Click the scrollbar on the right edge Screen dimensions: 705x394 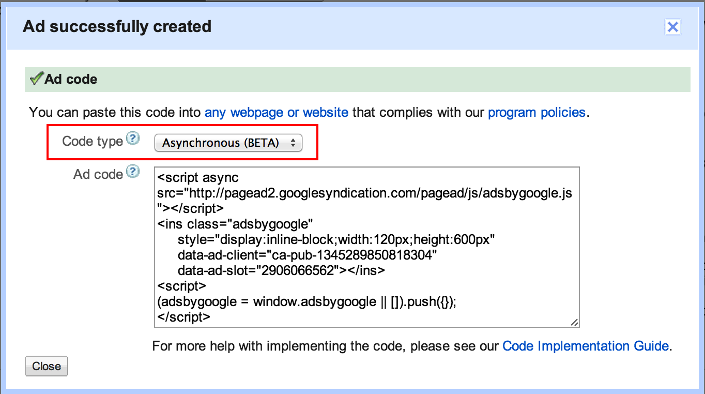[701, 196]
